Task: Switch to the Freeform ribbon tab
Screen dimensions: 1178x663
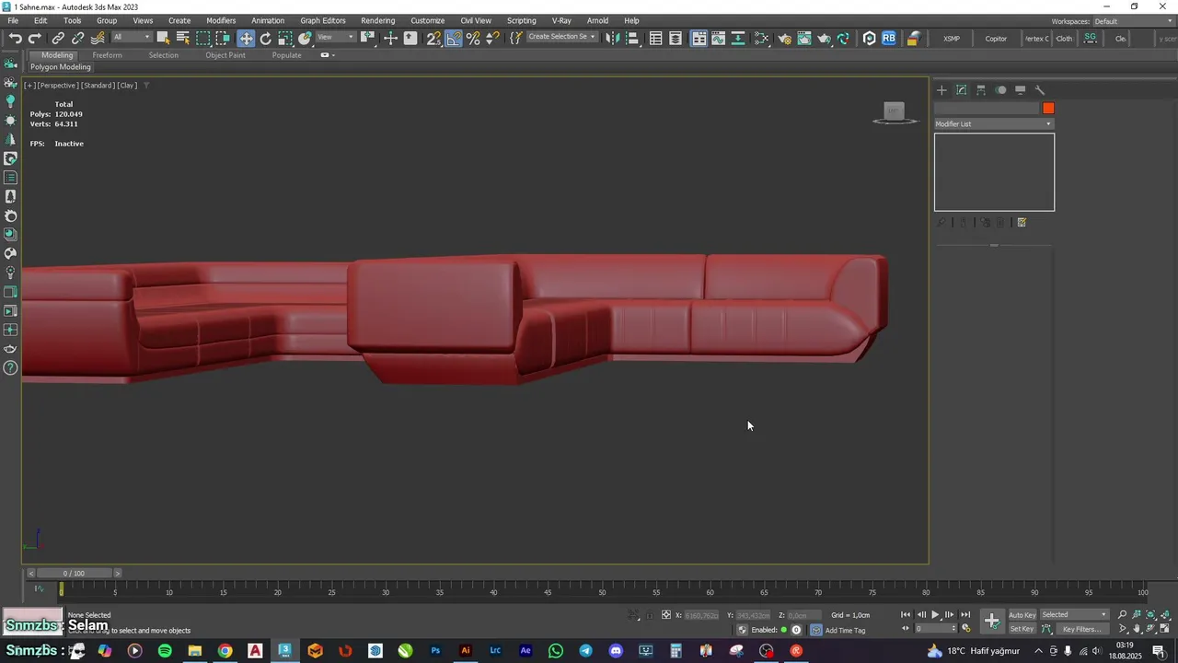Action: tap(107, 55)
